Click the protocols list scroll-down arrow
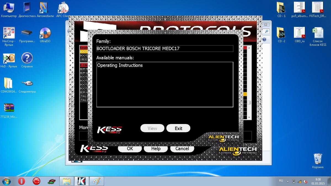Viewport: 331px width, 186px height. [249, 118]
